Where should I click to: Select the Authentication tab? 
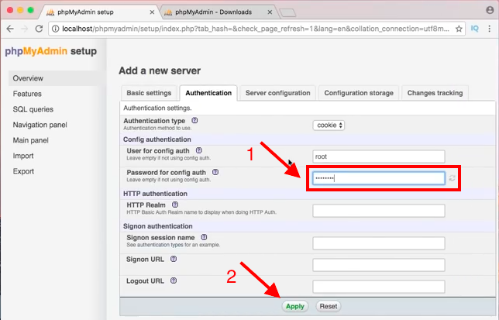click(x=208, y=93)
